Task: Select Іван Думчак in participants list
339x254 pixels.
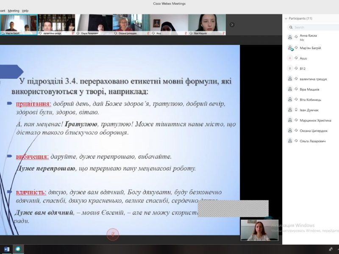Action: point(309,110)
